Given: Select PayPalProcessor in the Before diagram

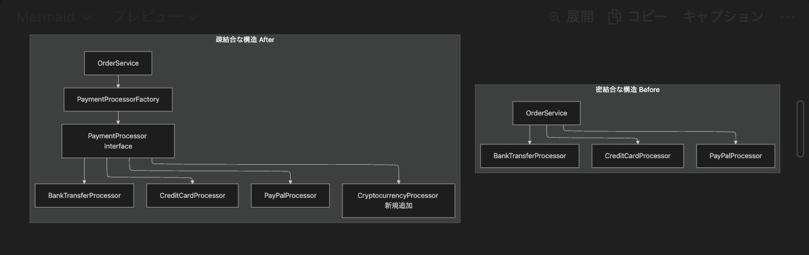Looking at the screenshot, I should click(x=736, y=156).
